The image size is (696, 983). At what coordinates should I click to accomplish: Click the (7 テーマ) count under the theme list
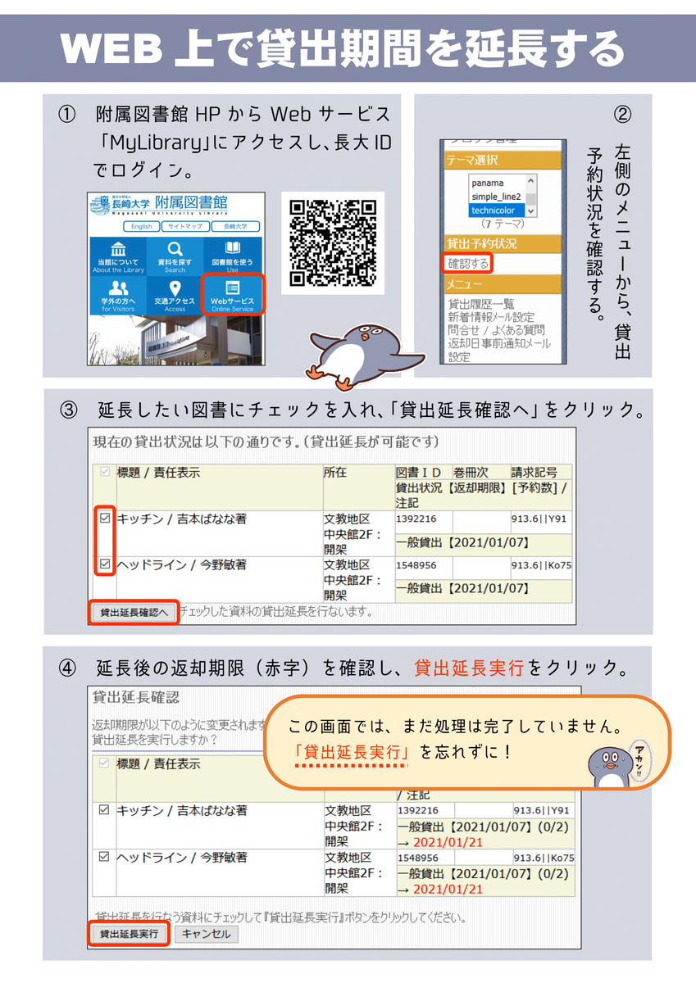click(502, 224)
